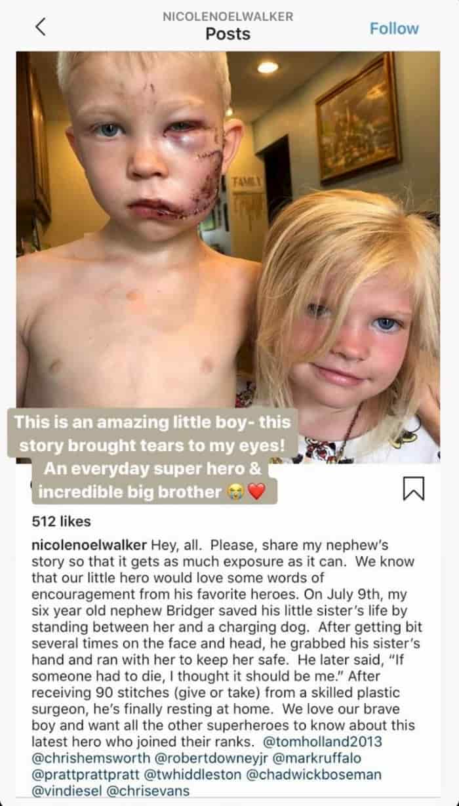Image resolution: width=459 pixels, height=806 pixels.
Task: Tap the back arrow icon
Action: pos(41,27)
